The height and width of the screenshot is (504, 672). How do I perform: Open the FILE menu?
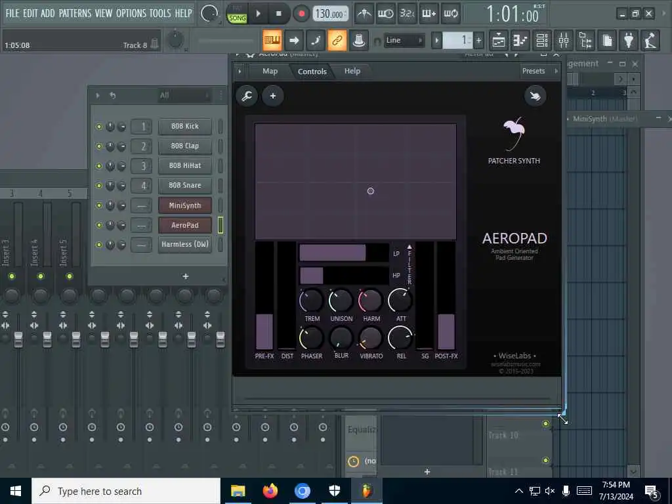click(x=12, y=13)
